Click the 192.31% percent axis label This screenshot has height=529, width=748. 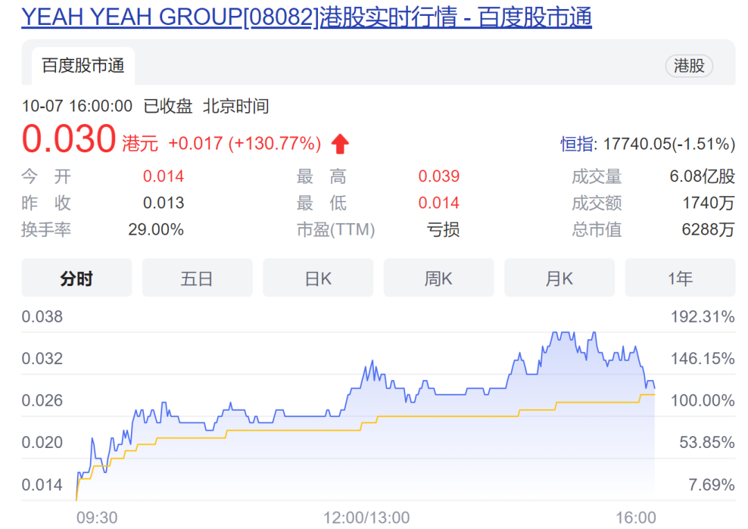tap(703, 316)
